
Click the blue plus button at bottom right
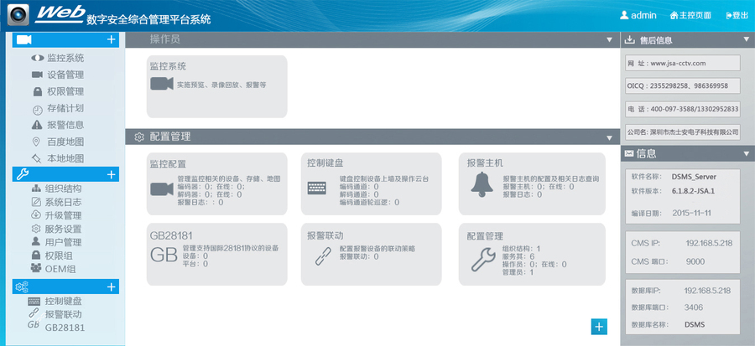coord(599,326)
